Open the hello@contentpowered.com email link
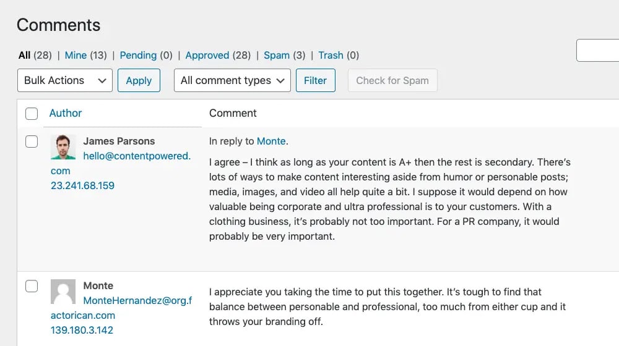 (136, 156)
